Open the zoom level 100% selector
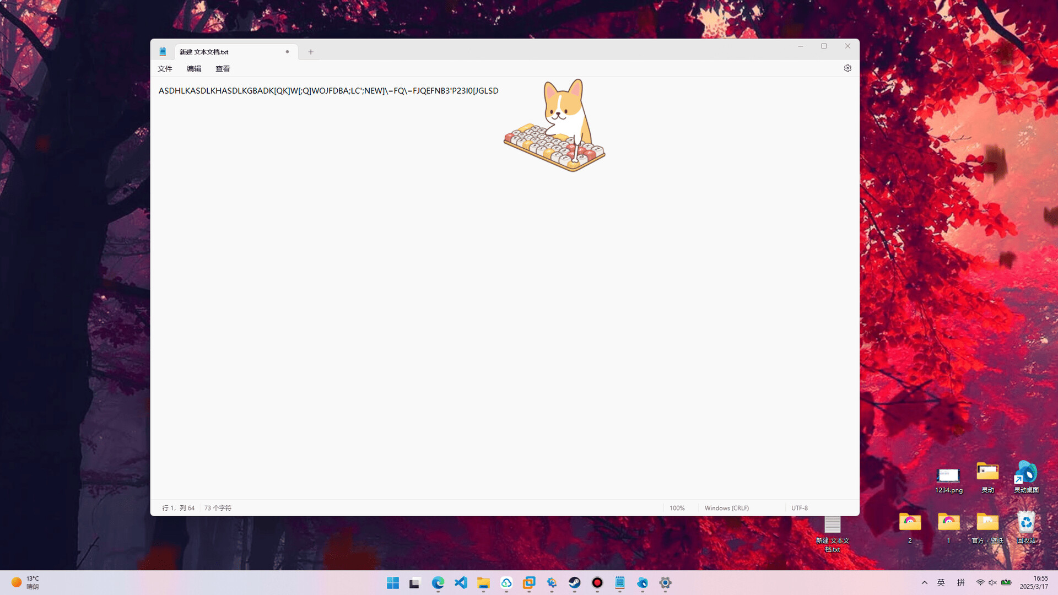1058x595 pixels. point(677,508)
